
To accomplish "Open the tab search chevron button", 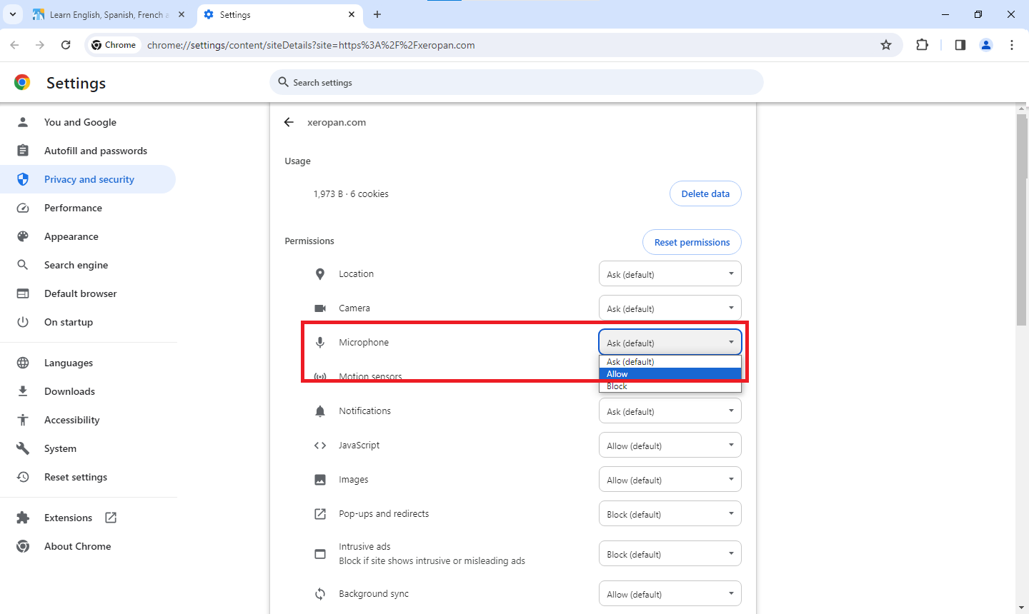I will 13,14.
